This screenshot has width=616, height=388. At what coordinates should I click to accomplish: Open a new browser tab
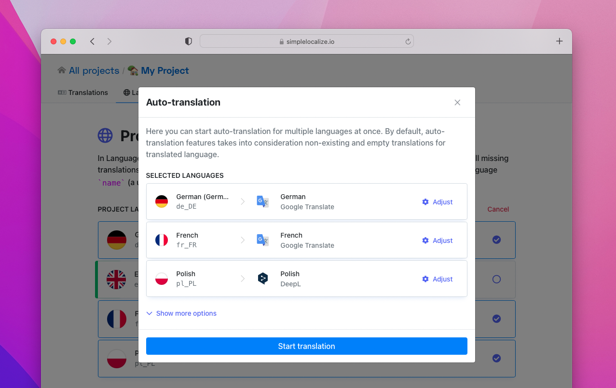(x=559, y=41)
